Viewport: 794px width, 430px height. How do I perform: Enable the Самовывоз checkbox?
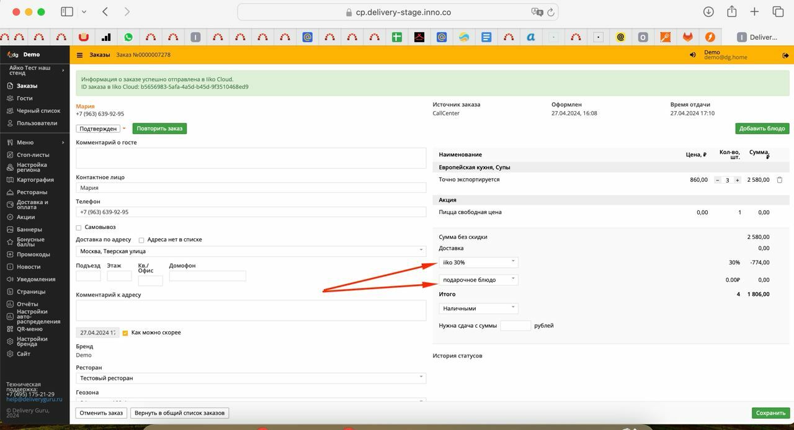pos(79,228)
